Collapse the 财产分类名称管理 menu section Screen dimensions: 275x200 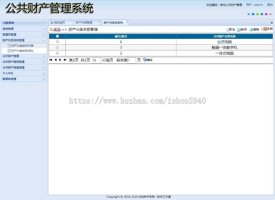coord(44,40)
